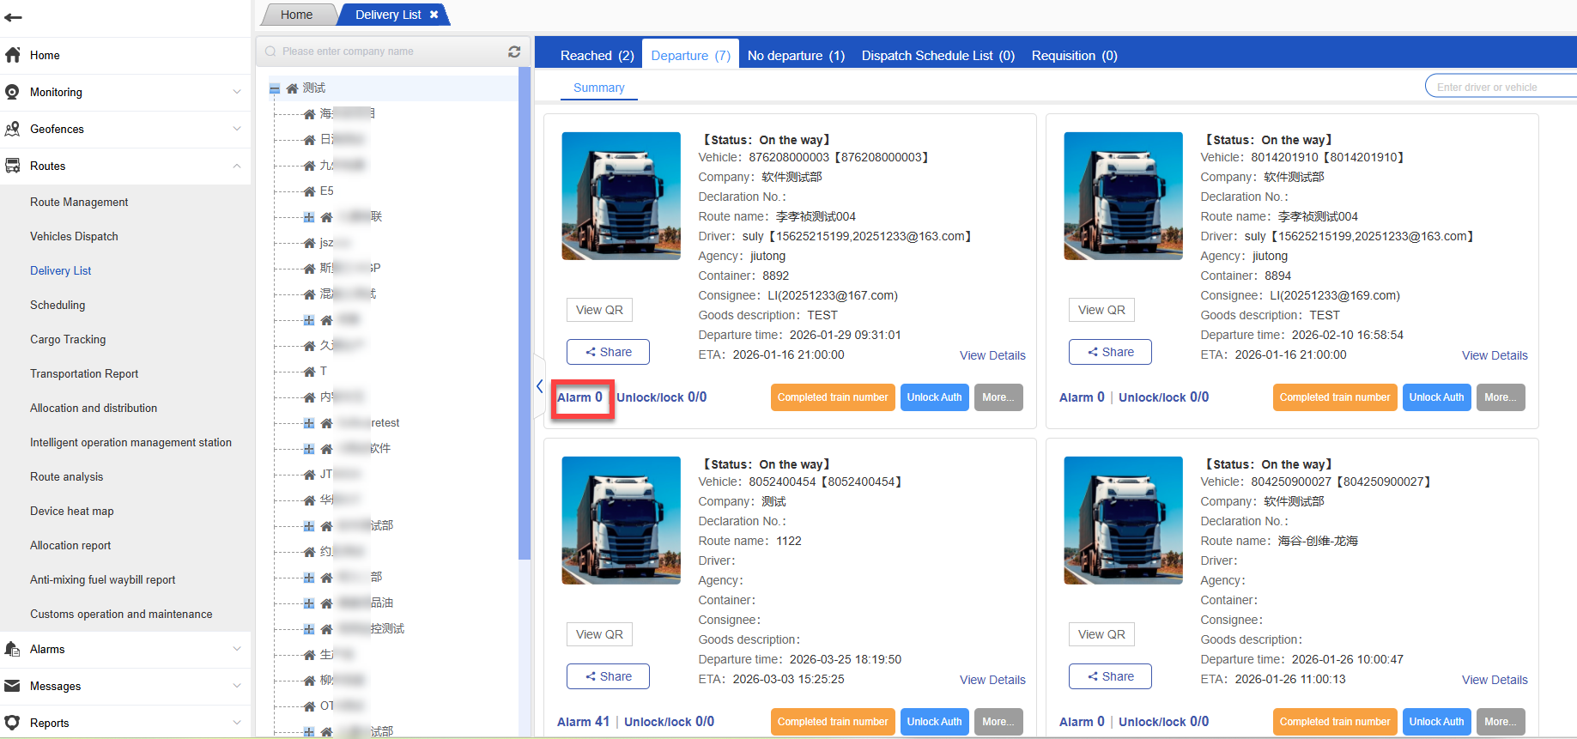Expand the tree node ending in retest
This screenshot has width=1577, height=739.
pyautogui.click(x=309, y=423)
